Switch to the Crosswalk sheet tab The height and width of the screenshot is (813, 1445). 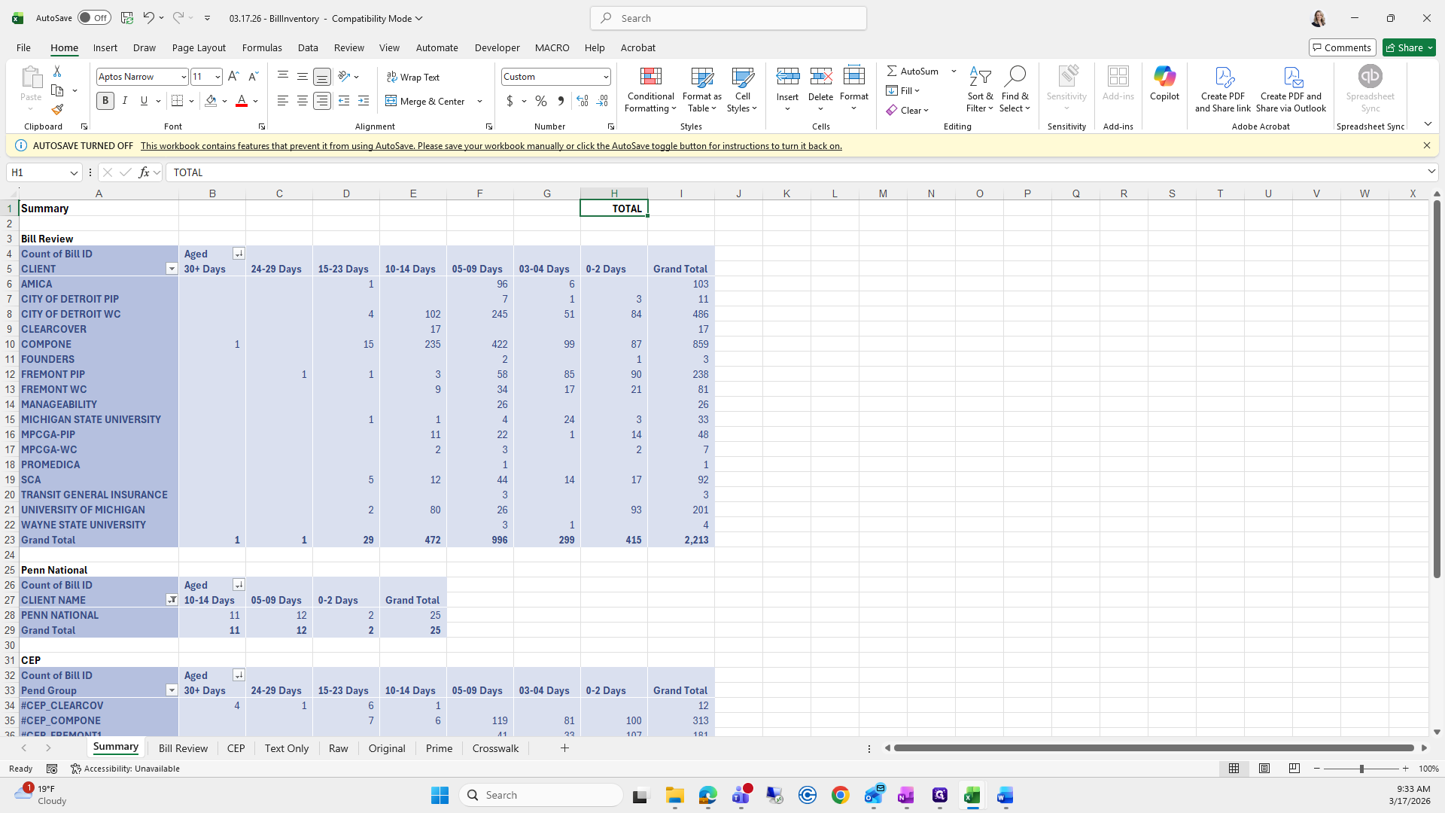coord(495,748)
